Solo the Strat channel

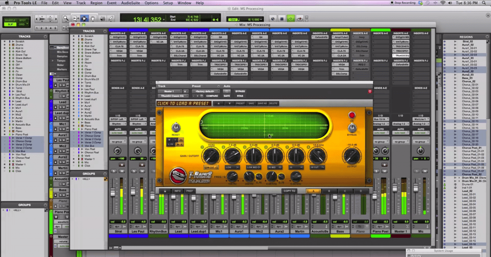(x=114, y=171)
